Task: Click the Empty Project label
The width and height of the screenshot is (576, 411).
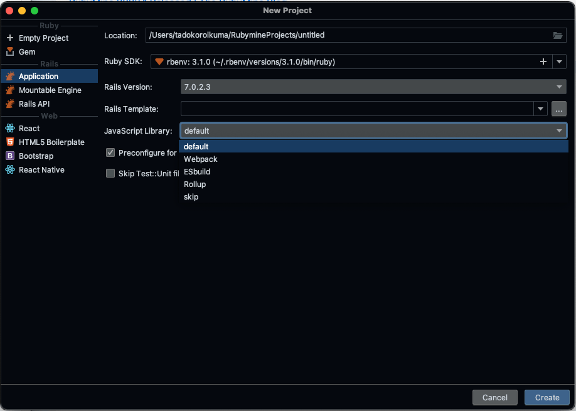Action: point(43,38)
